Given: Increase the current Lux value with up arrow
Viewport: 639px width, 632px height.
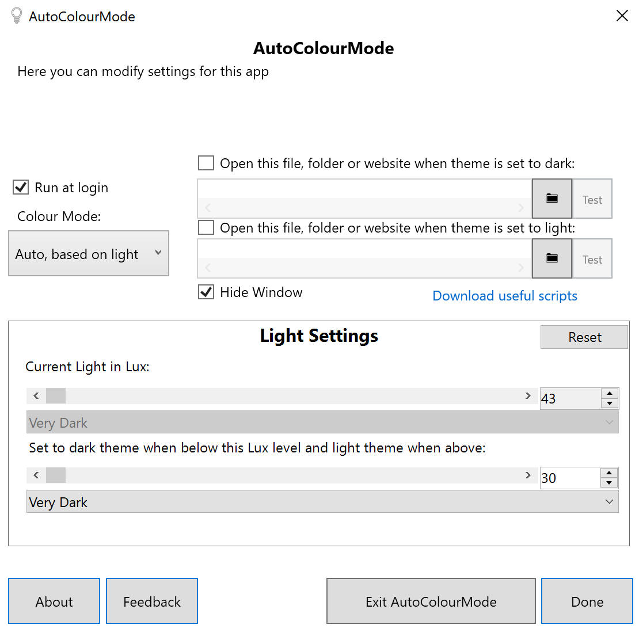Looking at the screenshot, I should click(x=609, y=394).
